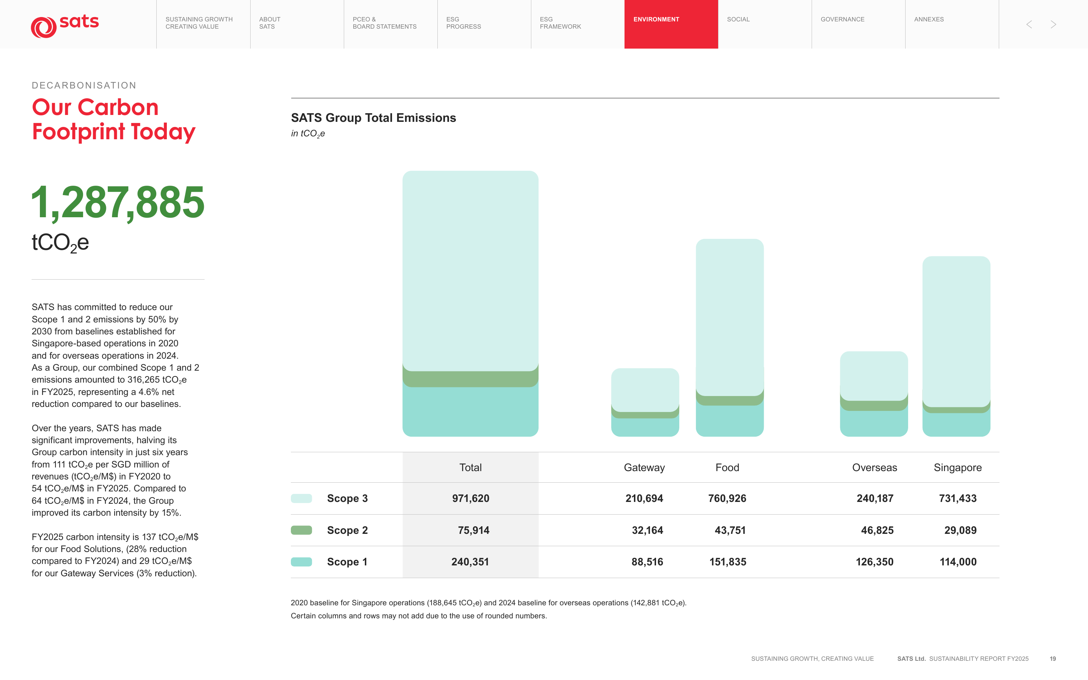
Task: Select the Singapore column header
Action: 957,468
